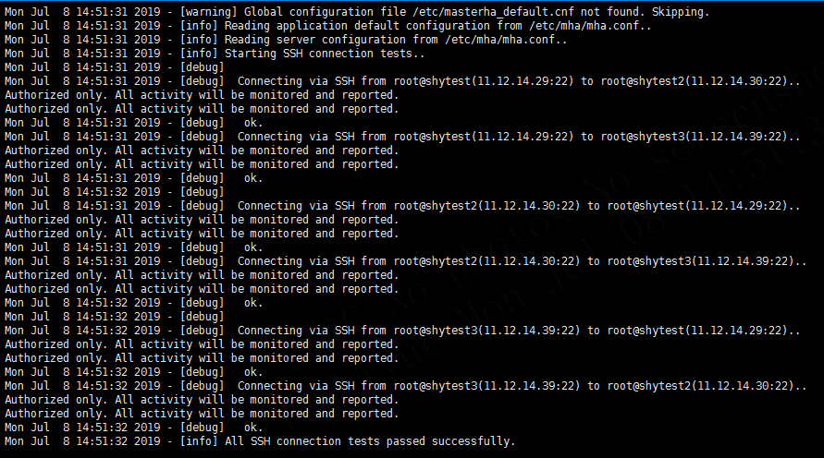The image size is (824, 458).
Task: Click the root@shytest2(11.12.14.30:22) target in first connection line
Action: (x=695, y=80)
